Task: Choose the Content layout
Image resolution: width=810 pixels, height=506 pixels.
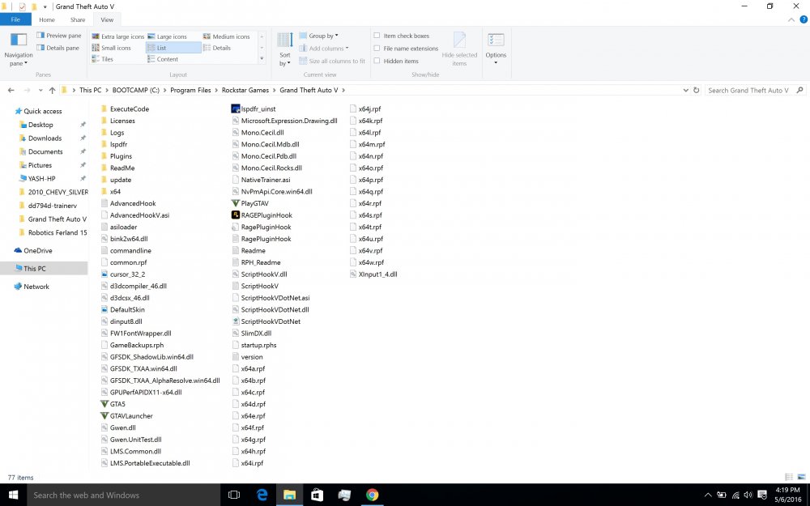Action: [163, 59]
